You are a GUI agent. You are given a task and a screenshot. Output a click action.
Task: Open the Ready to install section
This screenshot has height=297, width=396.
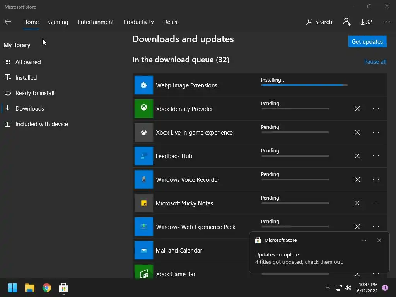[x=34, y=93]
